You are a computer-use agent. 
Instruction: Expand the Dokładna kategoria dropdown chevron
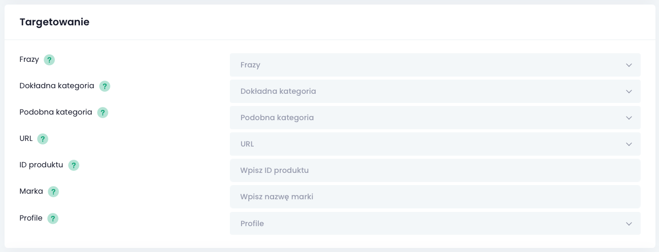(x=629, y=92)
